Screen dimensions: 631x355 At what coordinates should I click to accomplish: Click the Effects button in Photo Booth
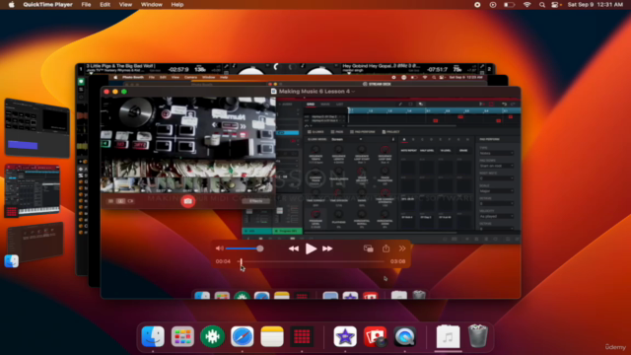(256, 201)
